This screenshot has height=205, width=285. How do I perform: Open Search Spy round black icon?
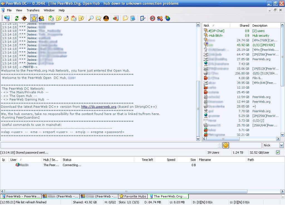[106, 18]
